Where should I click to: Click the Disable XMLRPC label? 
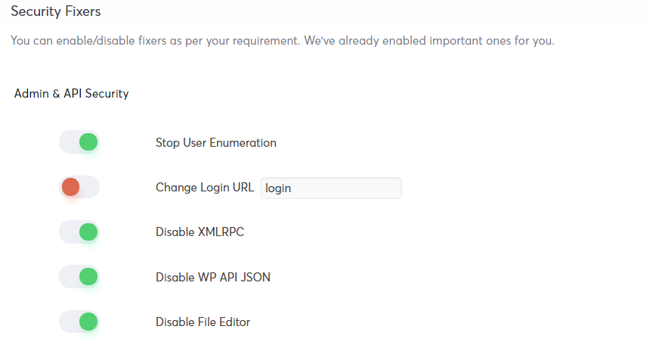point(200,232)
